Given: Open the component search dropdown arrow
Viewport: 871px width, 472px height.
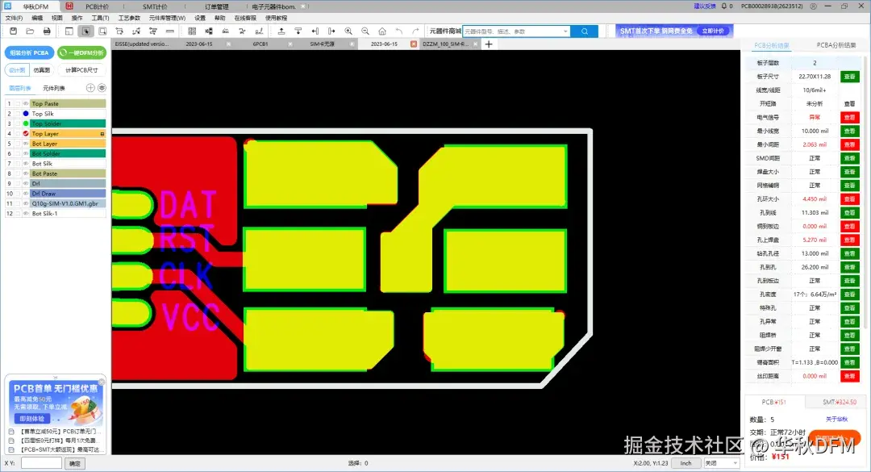Looking at the screenshot, I should 565,31.
